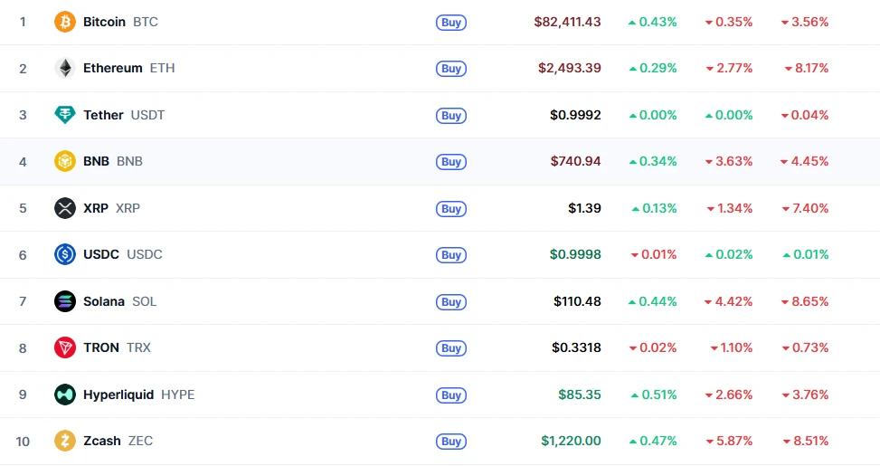
Task: Click the Hyperliquid logo icon
Action: tap(64, 395)
